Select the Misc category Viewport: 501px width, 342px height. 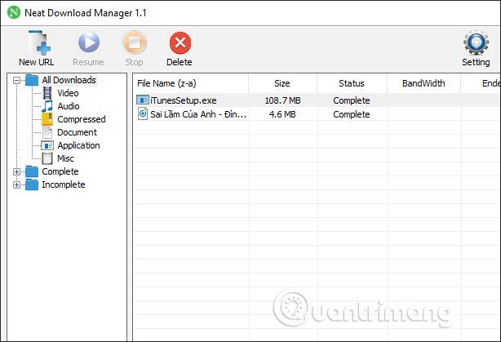click(x=65, y=158)
